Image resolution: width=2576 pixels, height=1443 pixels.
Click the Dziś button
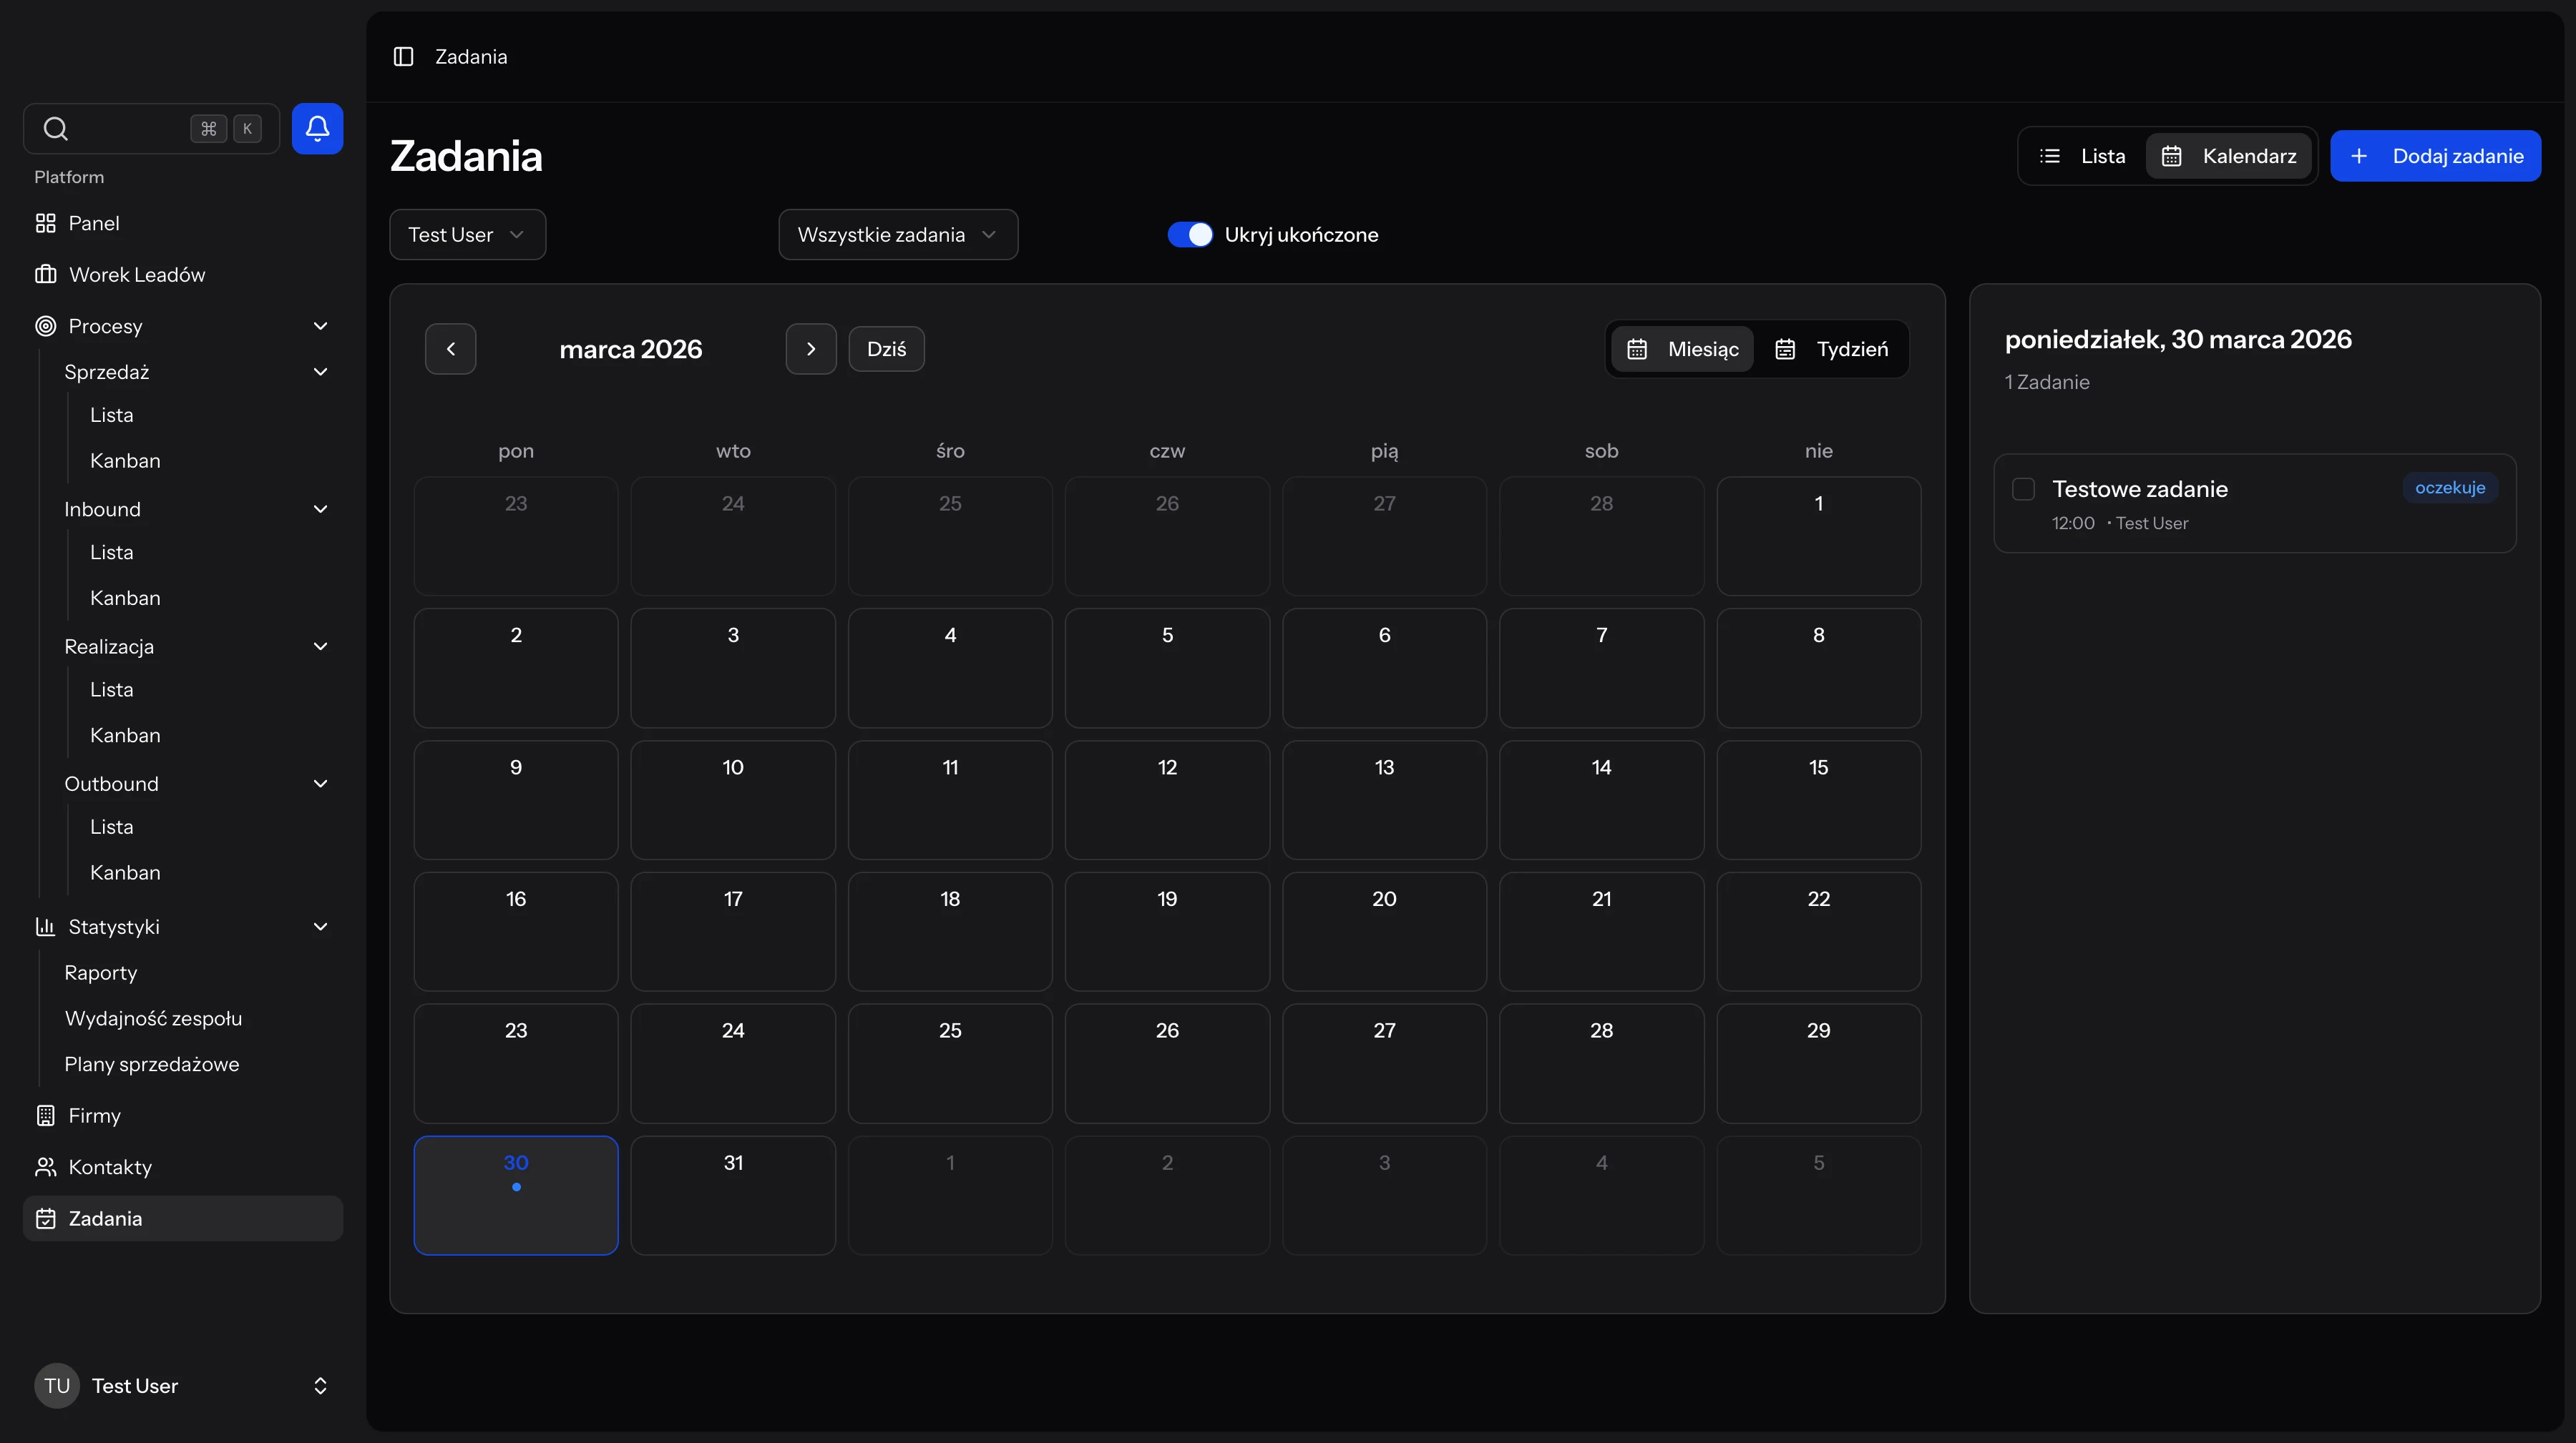886,349
